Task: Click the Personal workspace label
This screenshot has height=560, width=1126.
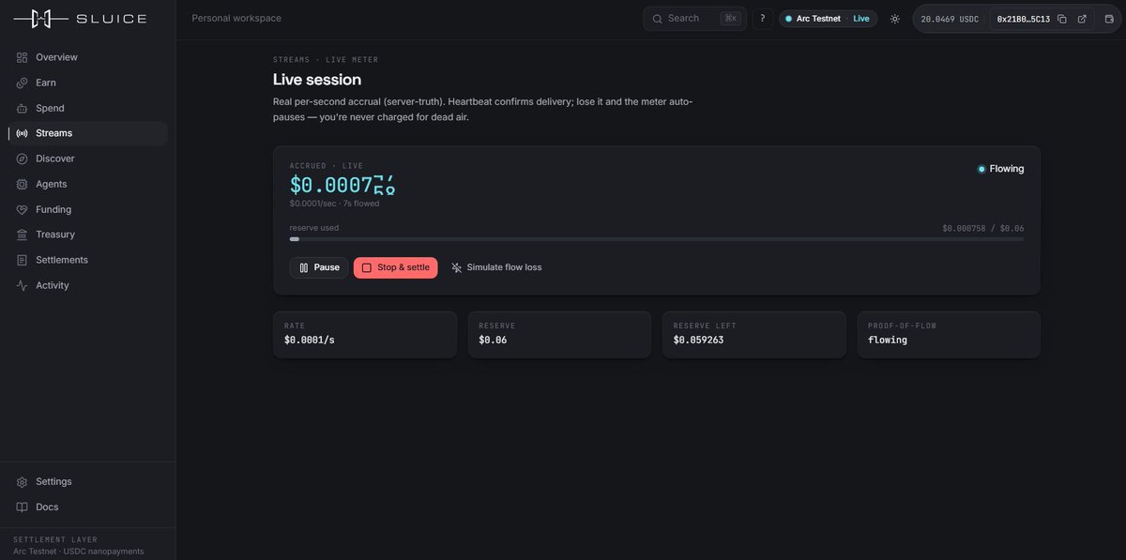Action: point(236,18)
